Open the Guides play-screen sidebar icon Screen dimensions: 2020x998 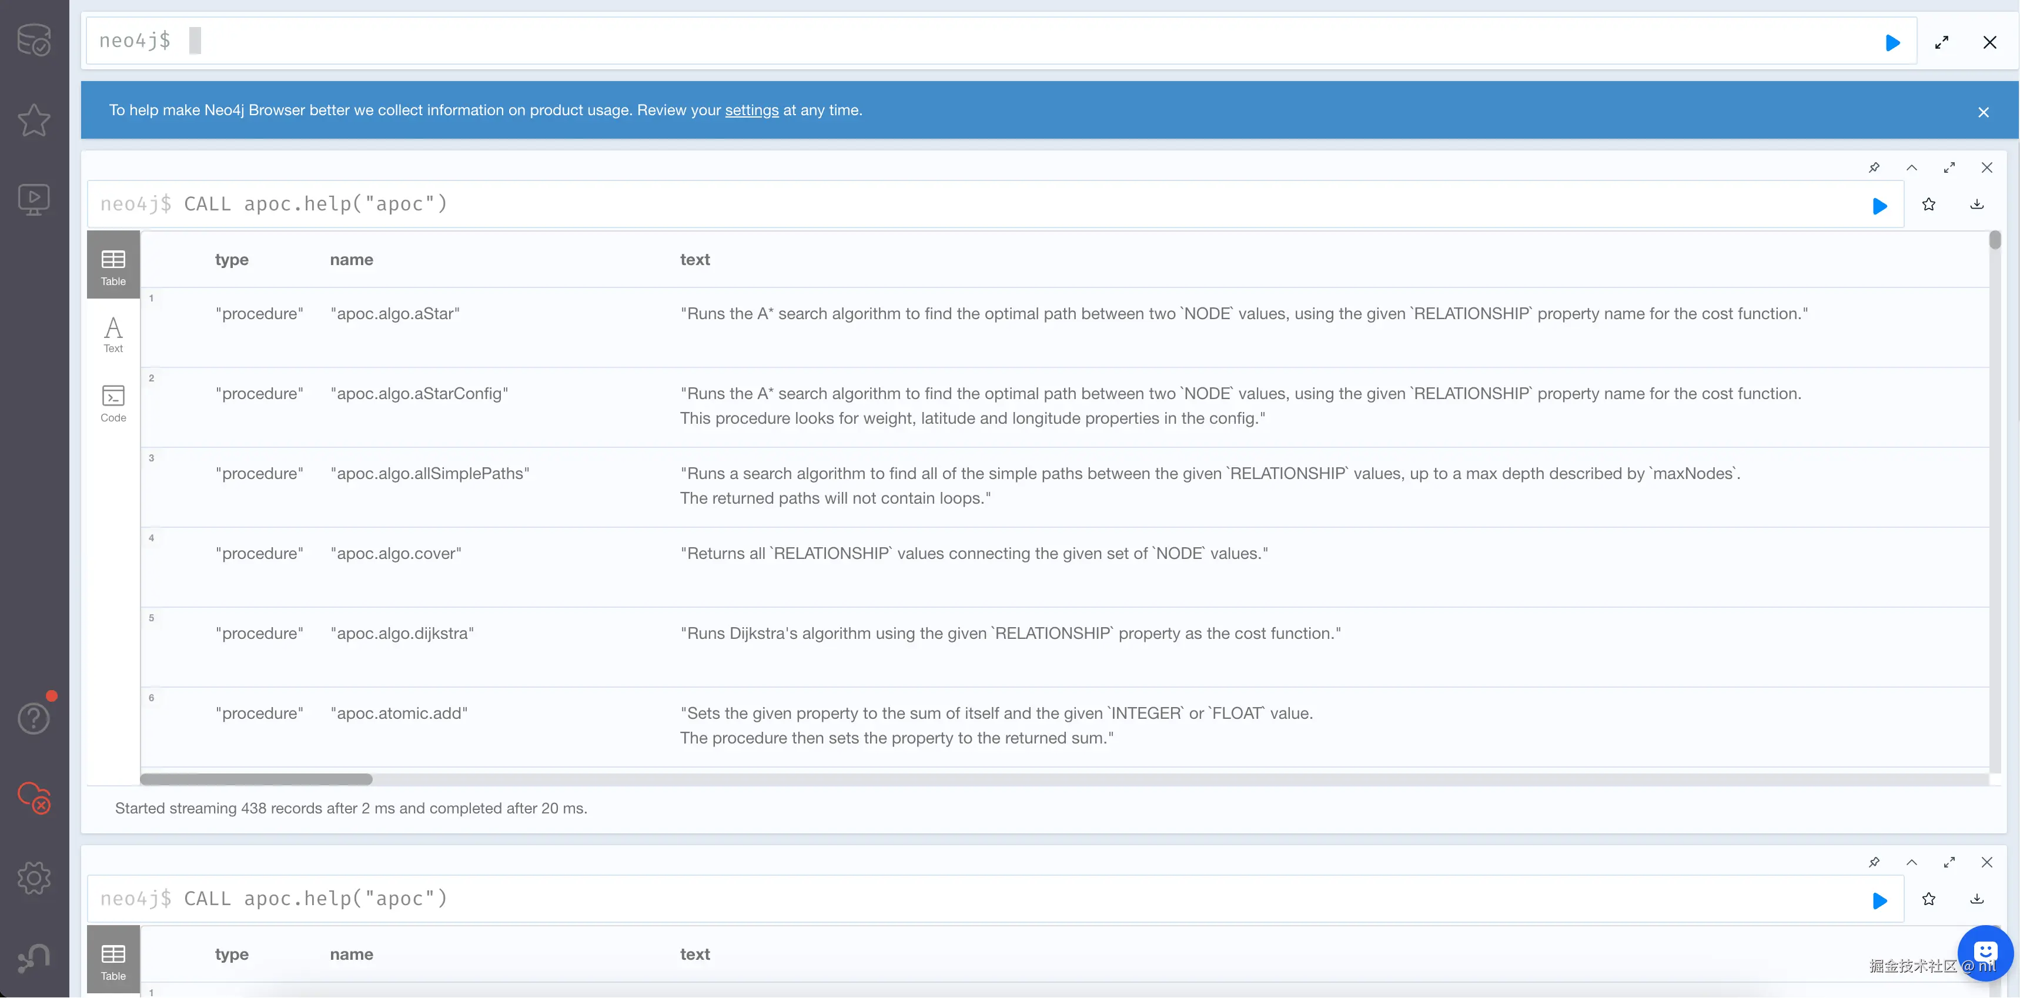(34, 199)
